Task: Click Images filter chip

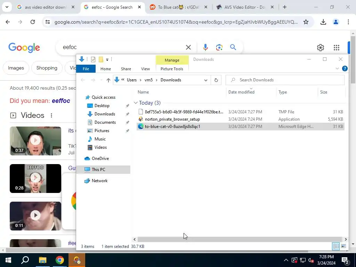Action: coord(16,68)
